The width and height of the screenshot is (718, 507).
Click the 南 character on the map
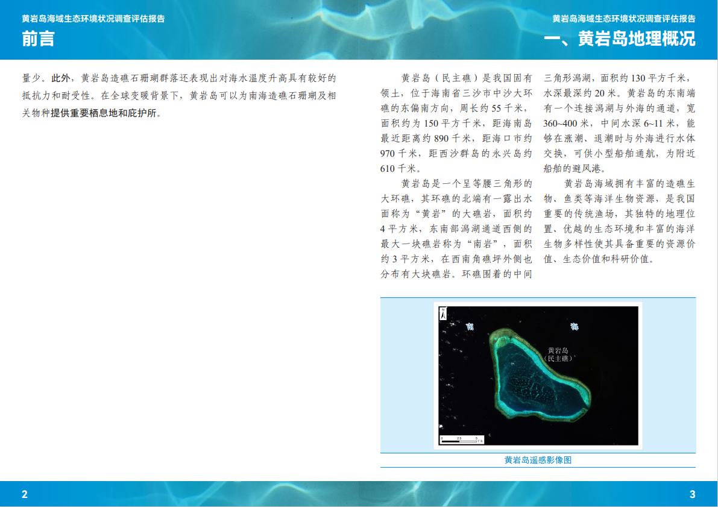[x=470, y=327]
